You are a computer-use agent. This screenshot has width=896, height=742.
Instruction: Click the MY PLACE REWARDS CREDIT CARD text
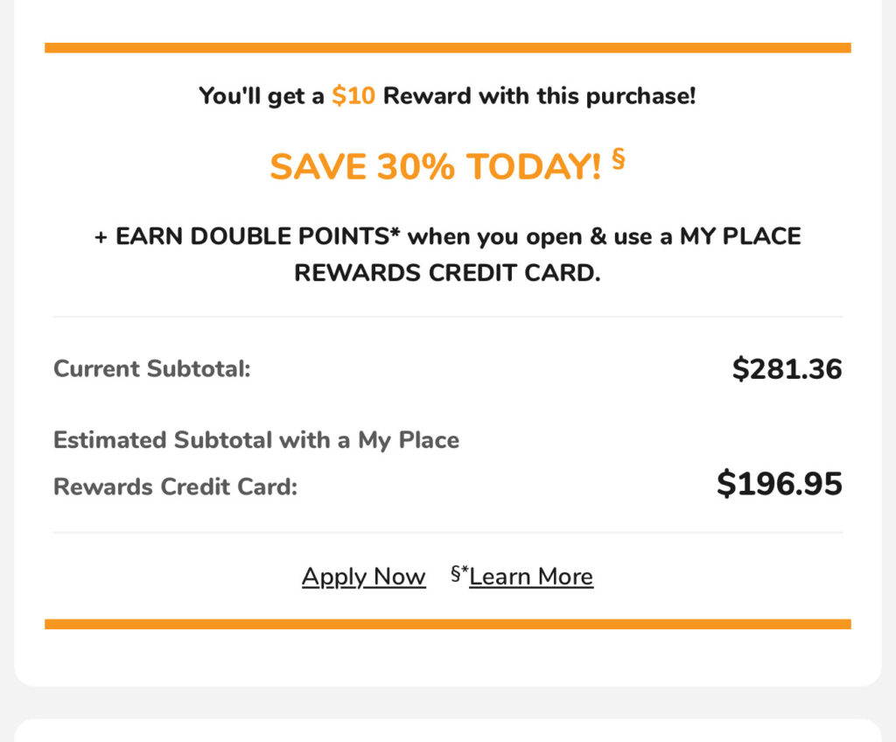[448, 272]
